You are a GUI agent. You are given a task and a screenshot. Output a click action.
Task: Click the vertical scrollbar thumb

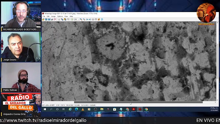[217, 61]
